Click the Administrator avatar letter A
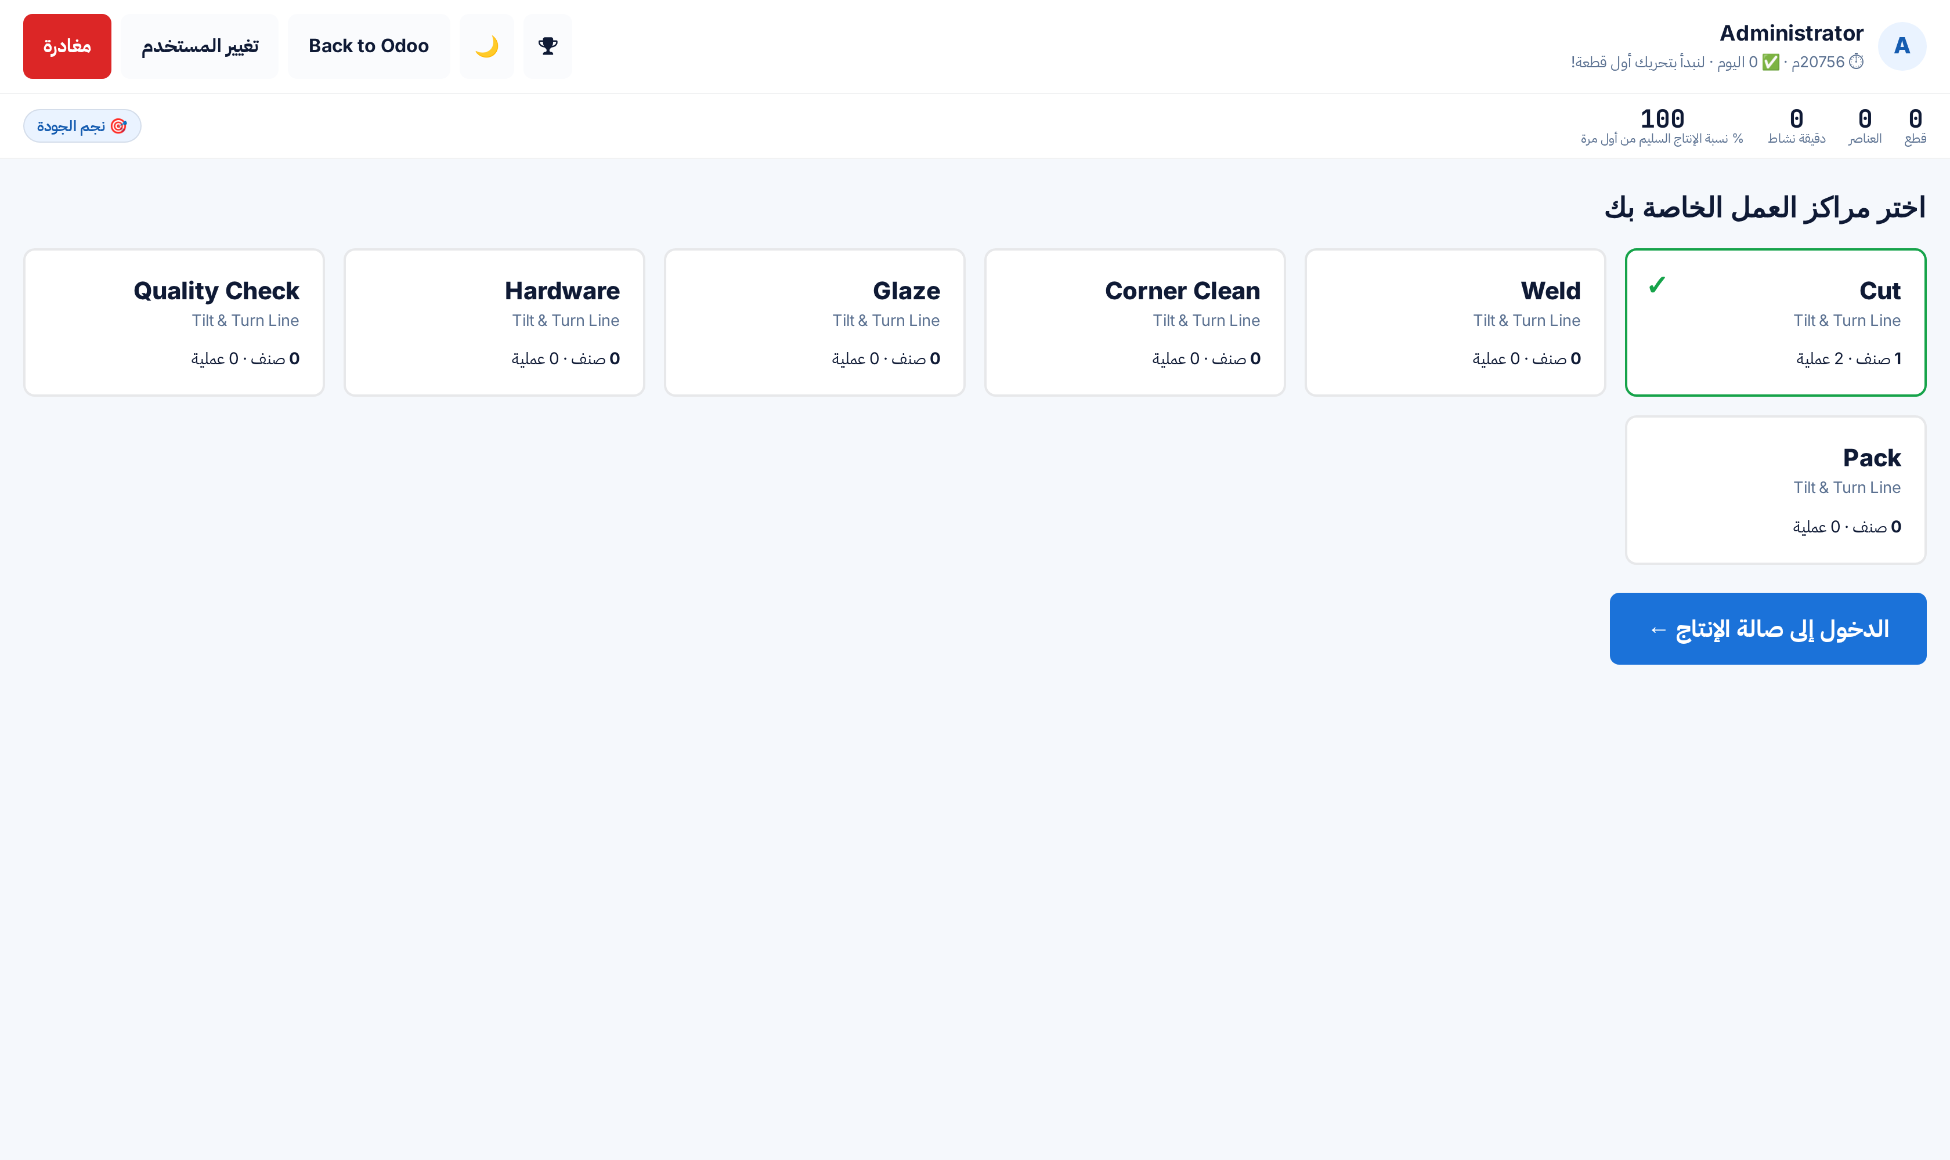 pos(1901,46)
